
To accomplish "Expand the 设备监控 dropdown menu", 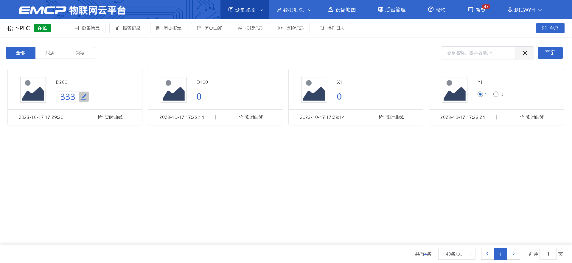I will tap(245, 10).
